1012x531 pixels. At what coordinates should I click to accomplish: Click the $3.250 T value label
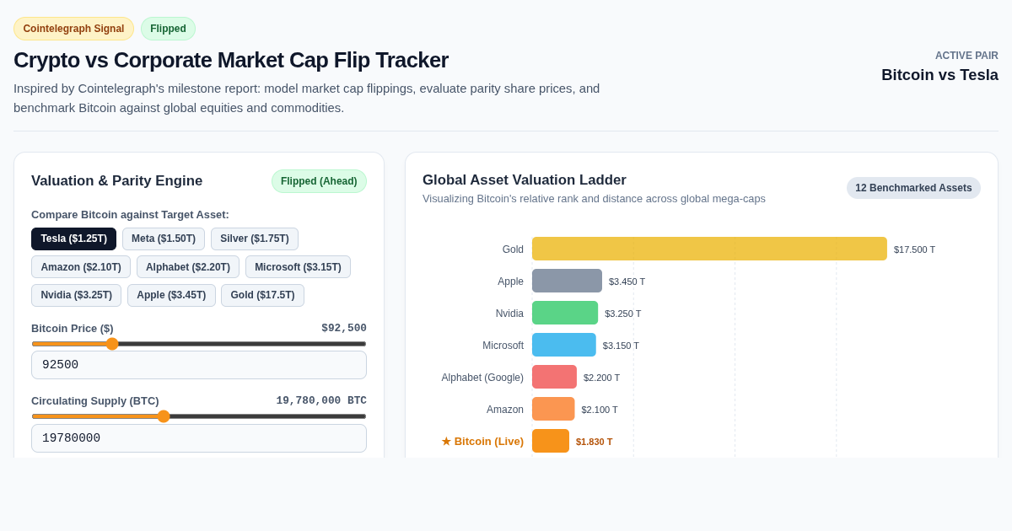(622, 314)
